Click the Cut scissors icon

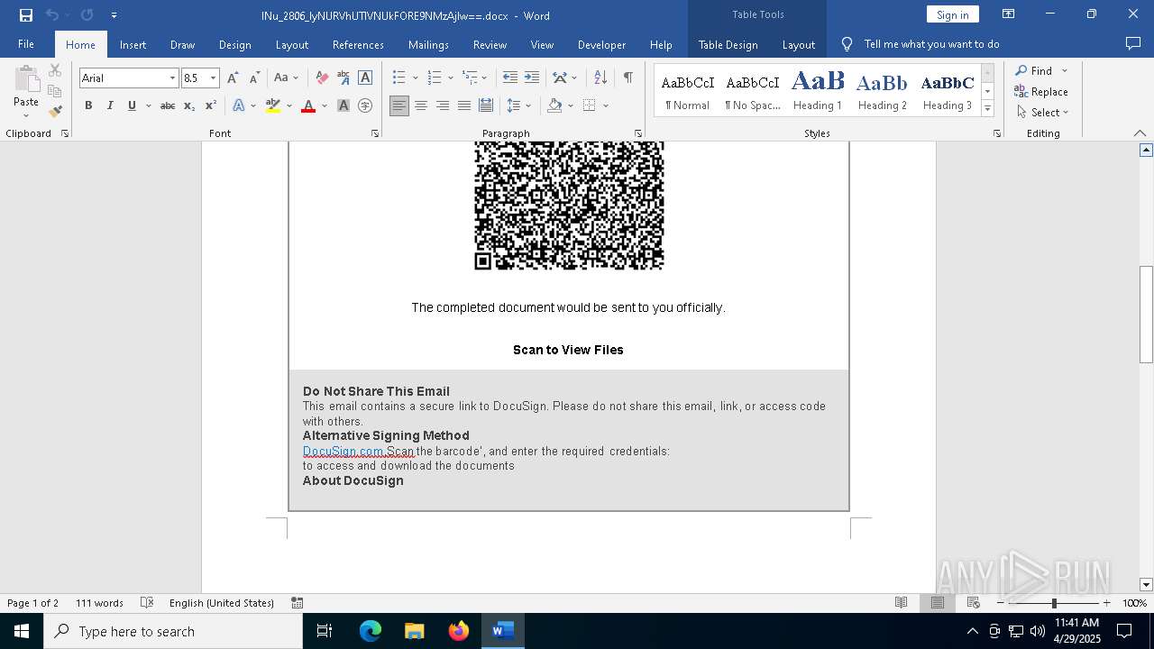pos(55,70)
